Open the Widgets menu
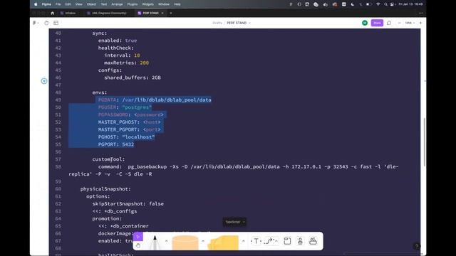Screen dimensions: 456x256 [x=147, y=4]
